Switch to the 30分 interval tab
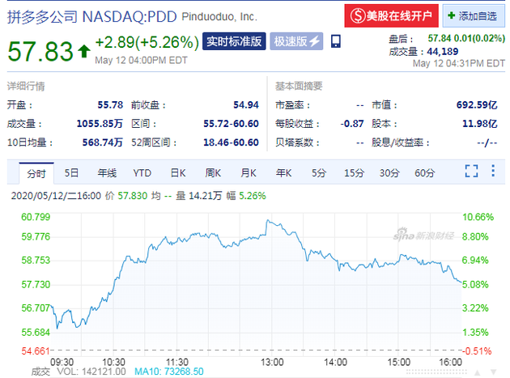This screenshot has height=378, width=510. point(389,172)
